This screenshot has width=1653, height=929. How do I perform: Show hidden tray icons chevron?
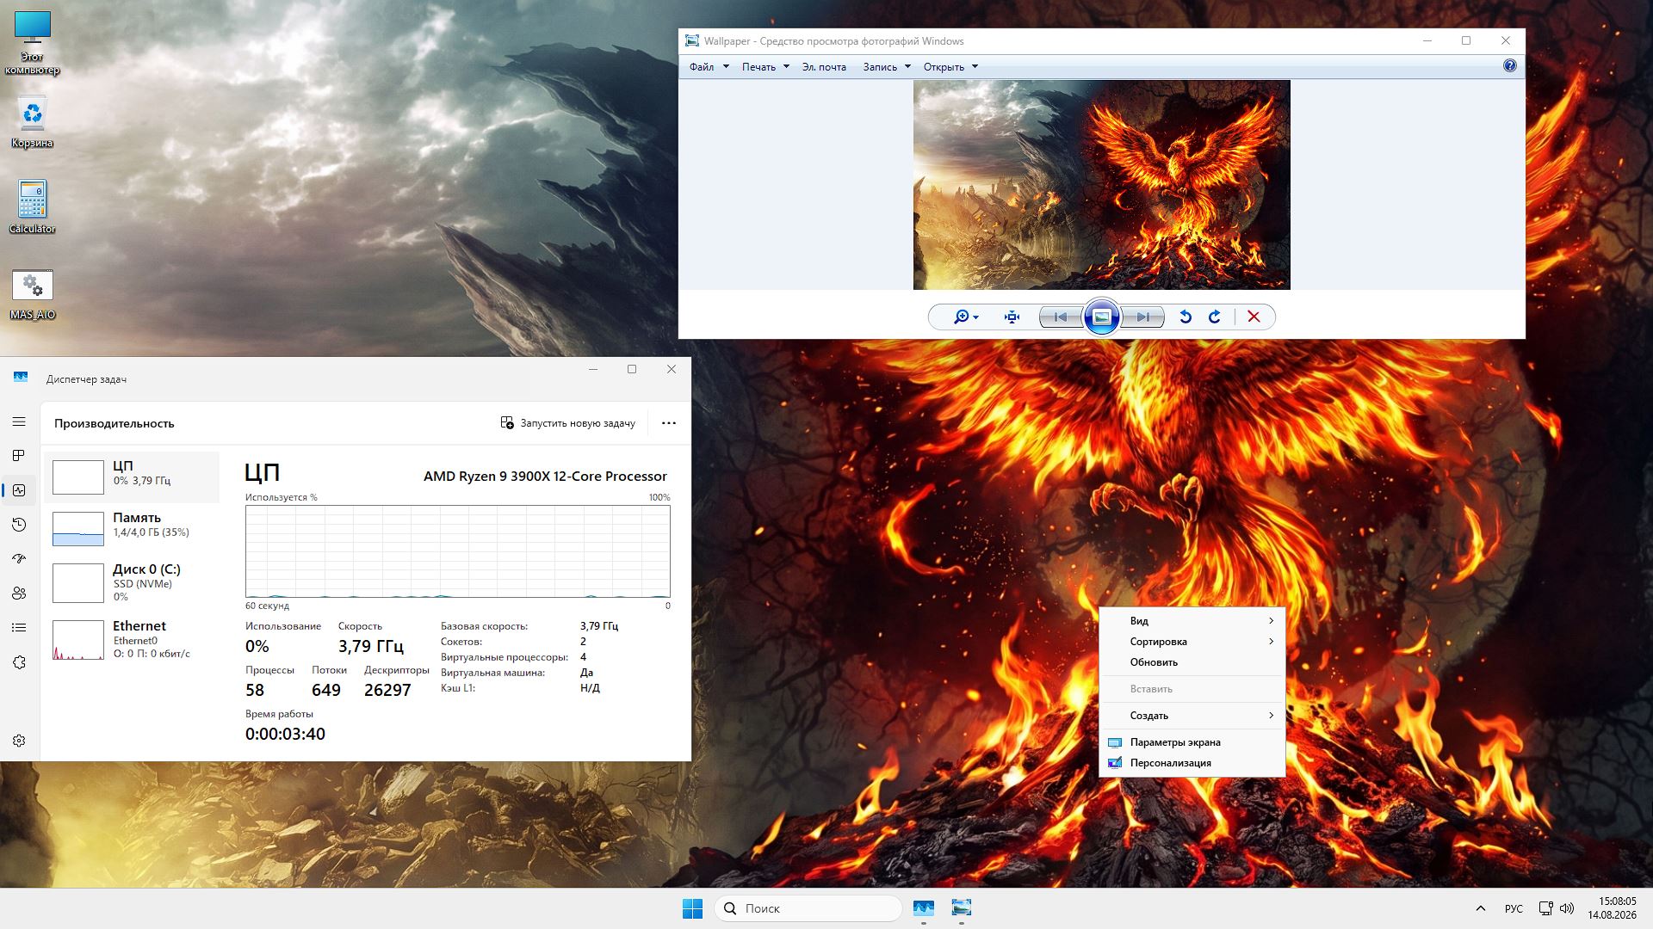1481,908
